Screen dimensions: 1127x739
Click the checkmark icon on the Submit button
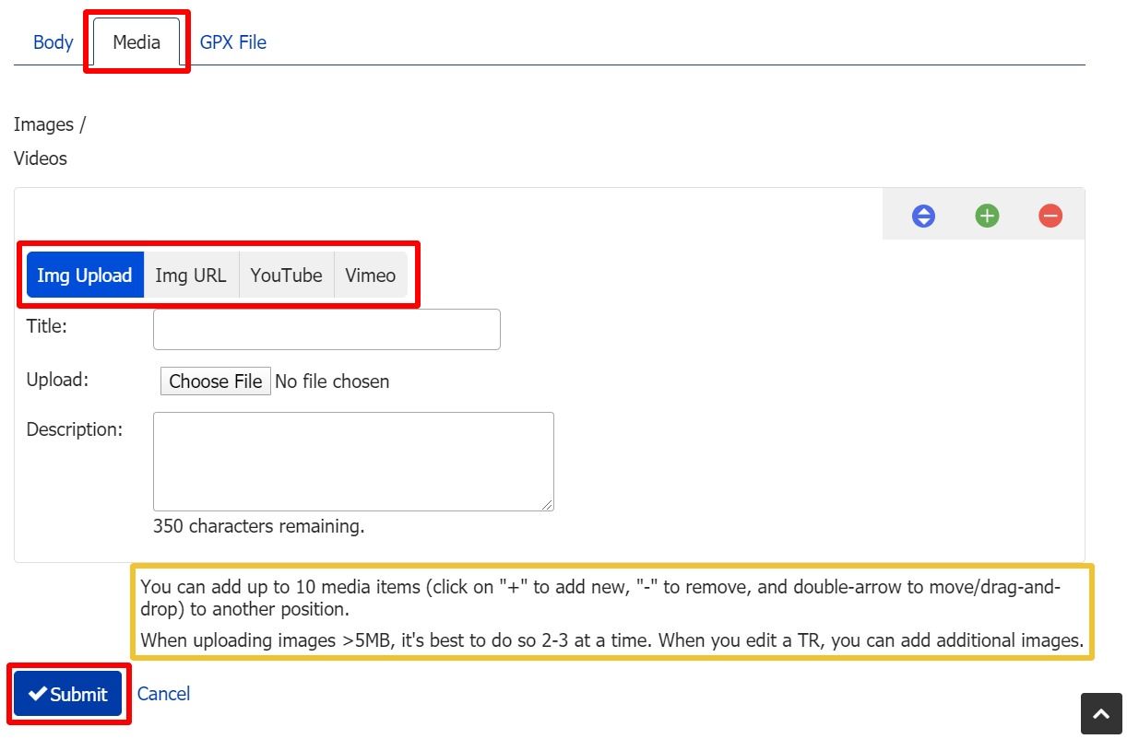coord(38,694)
